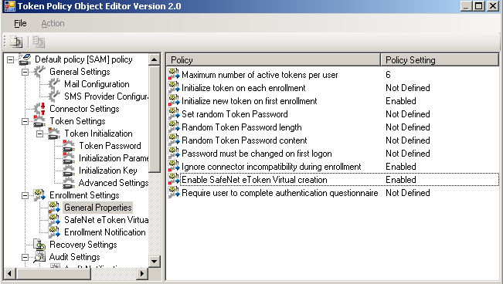The width and height of the screenshot is (503, 284).
Task: Click icon beside Set random Token Password
Action: [174, 113]
